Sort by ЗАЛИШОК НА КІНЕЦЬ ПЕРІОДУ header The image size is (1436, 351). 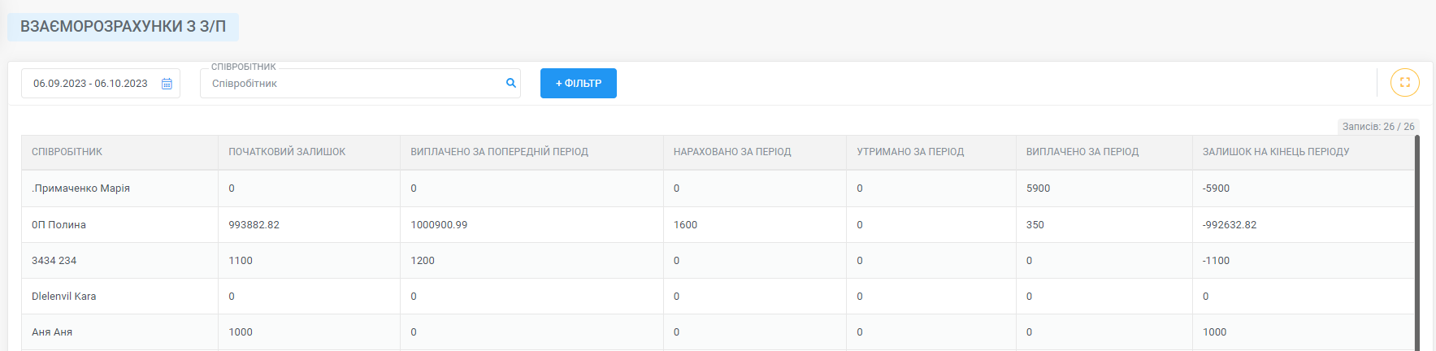(1276, 152)
